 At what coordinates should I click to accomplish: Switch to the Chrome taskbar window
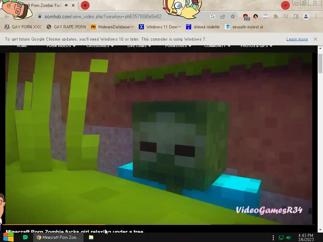pyautogui.click(x=58, y=237)
